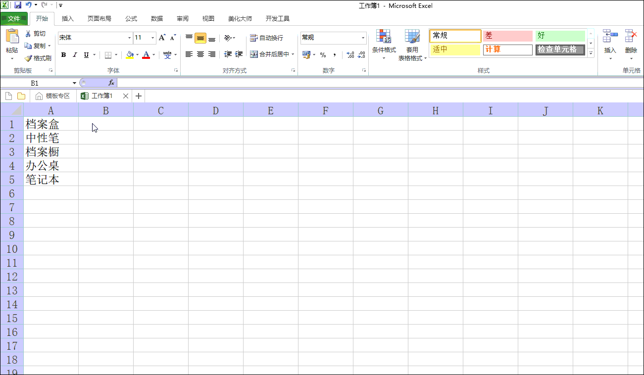Screen dimensions: 644x375
Task: Open Format as Table (套用表格格式)
Action: (412, 45)
